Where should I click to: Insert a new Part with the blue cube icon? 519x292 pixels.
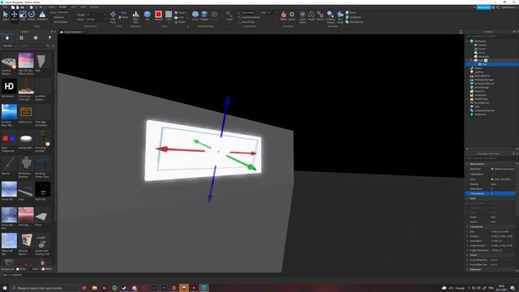pyautogui.click(x=148, y=15)
